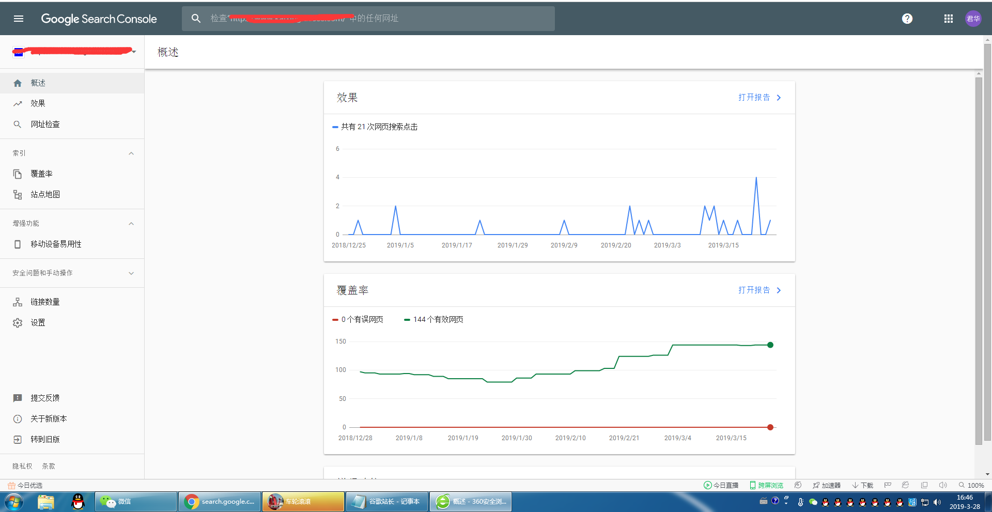992x512 pixels.
Task: Open the property selector dropdown arrow
Action: pyautogui.click(x=134, y=52)
